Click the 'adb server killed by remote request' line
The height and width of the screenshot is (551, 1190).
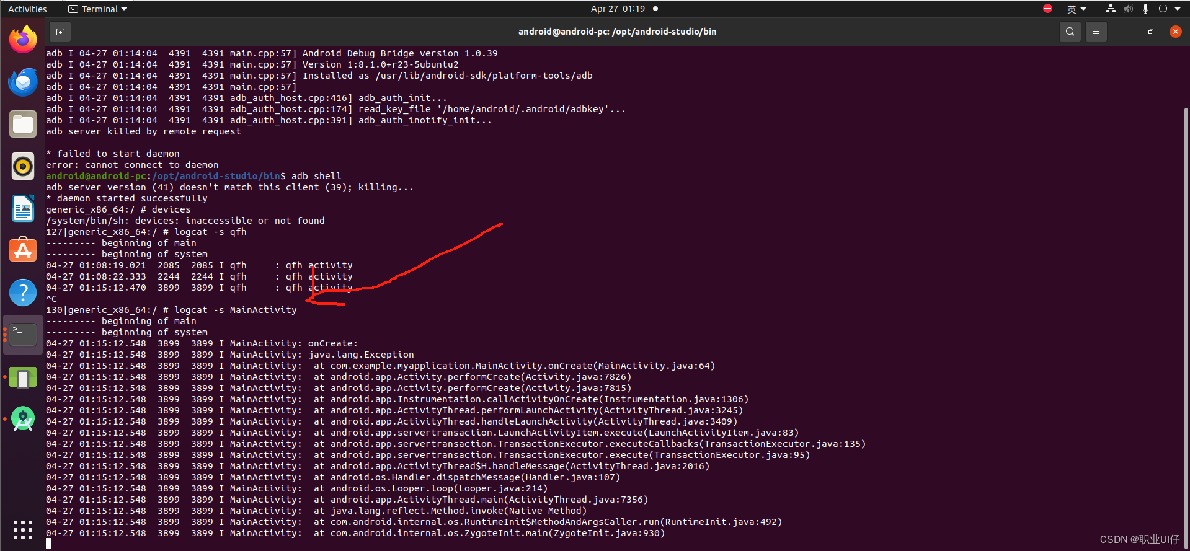(143, 131)
